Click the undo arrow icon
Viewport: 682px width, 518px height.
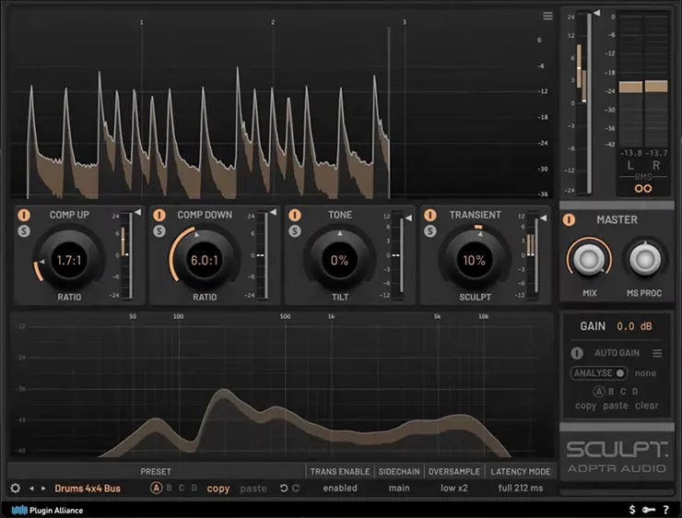pyautogui.click(x=284, y=489)
